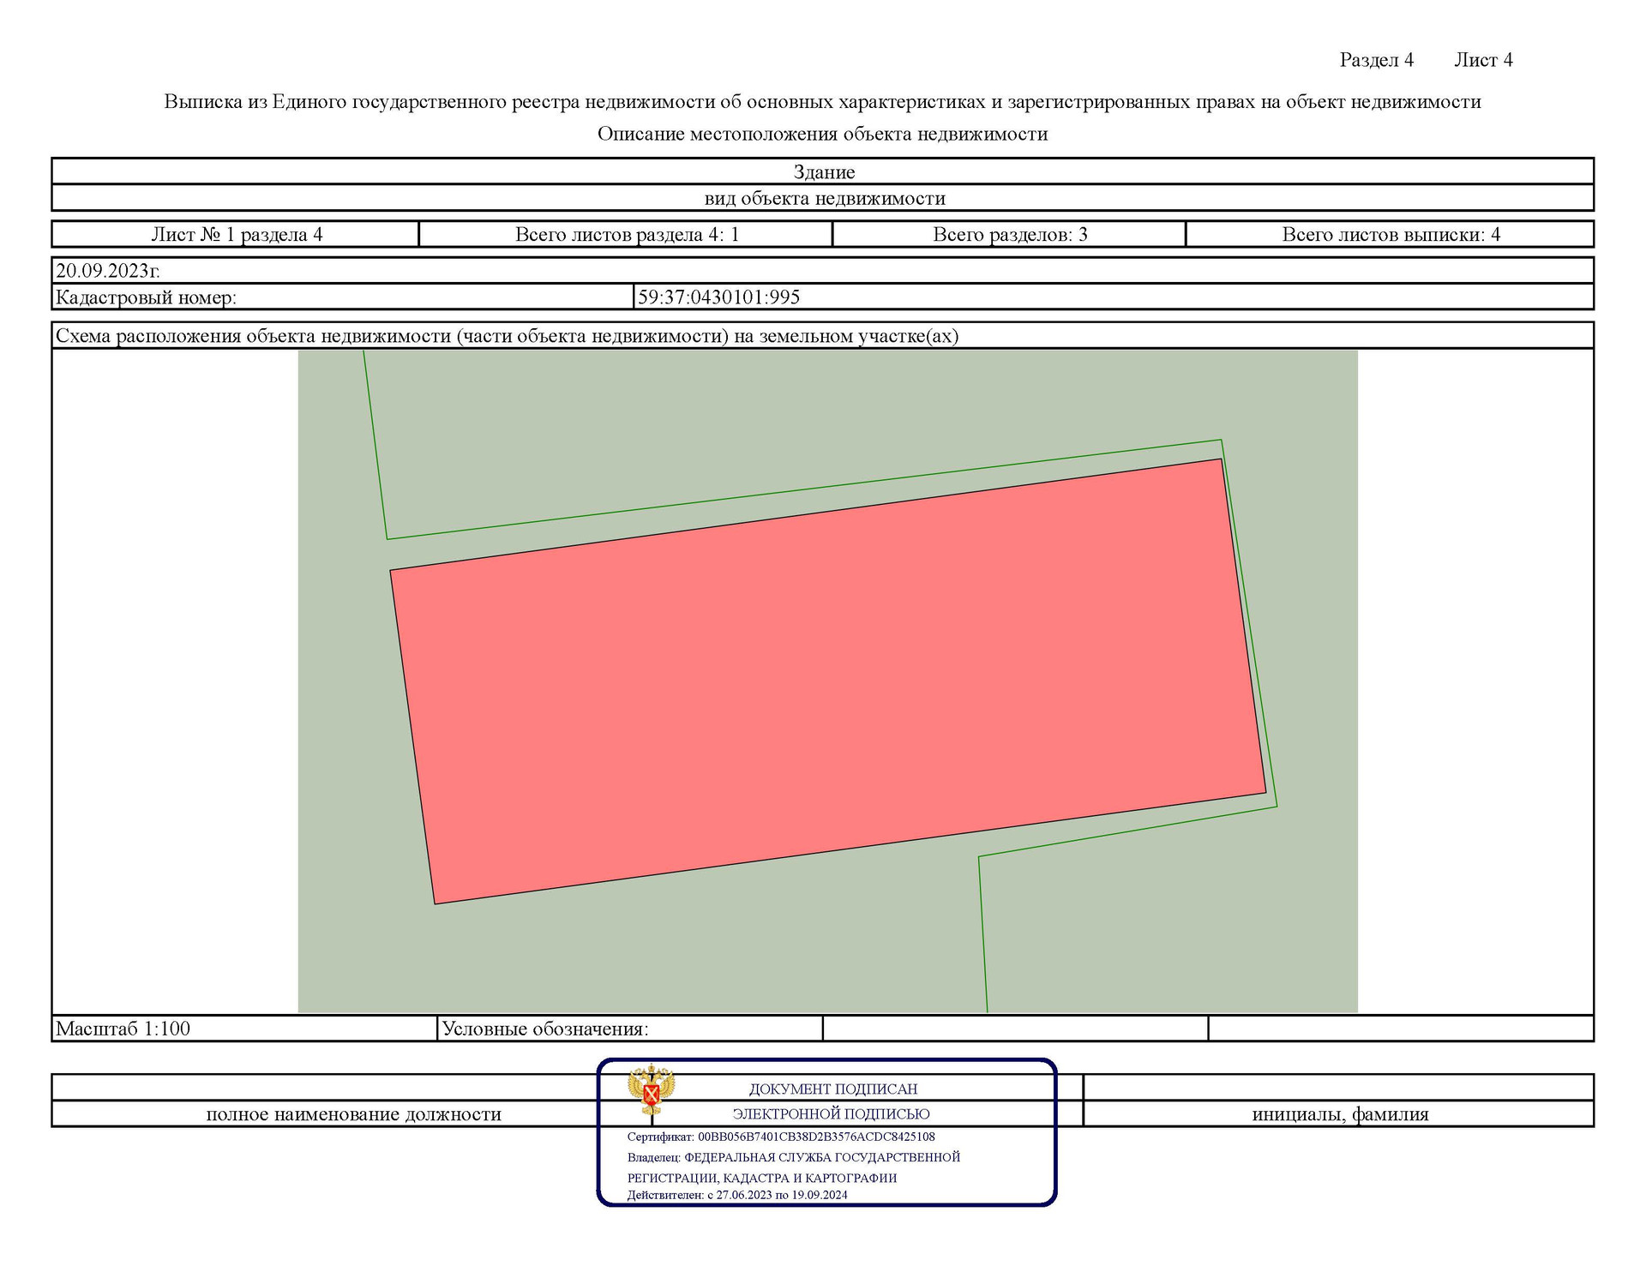
Task: Click the 'Схема расположения объекта недвижимости' heading
Action: point(507,336)
